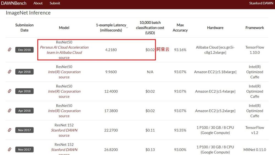Select the 17.3800 latency value
The width and height of the screenshot is (275, 155).
point(111,111)
